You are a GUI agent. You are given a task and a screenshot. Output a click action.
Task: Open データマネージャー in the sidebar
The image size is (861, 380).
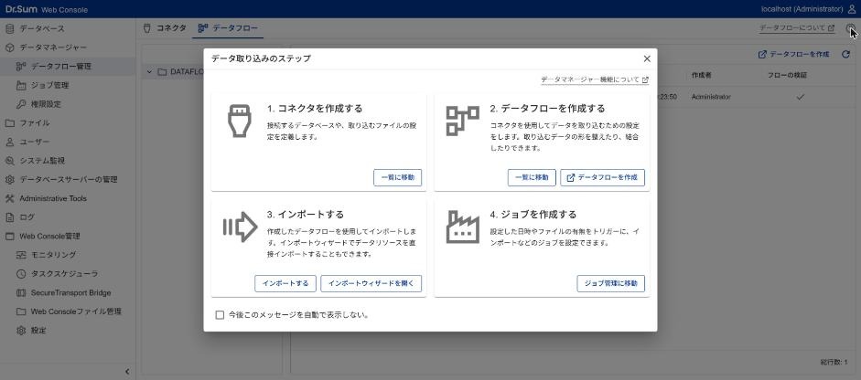68,47
